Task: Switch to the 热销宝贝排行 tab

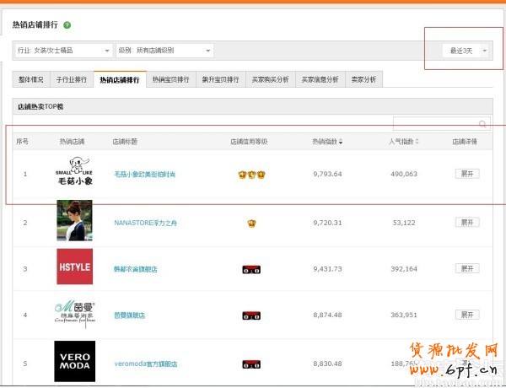Action: pos(171,79)
